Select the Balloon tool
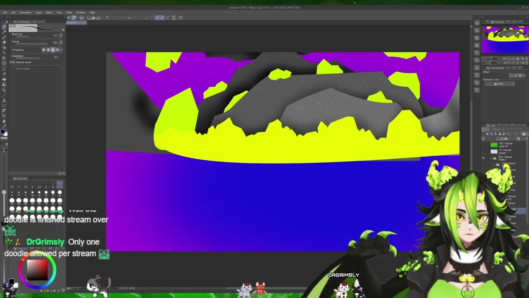Image resolution: width=529 pixels, height=298 pixels. point(4,106)
